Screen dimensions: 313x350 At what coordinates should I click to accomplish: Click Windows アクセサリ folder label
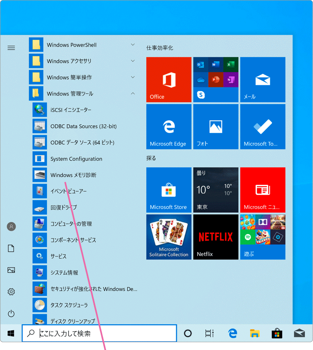69,61
